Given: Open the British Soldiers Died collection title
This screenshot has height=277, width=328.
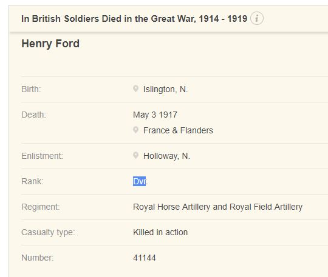Looking at the screenshot, I should [x=134, y=19].
